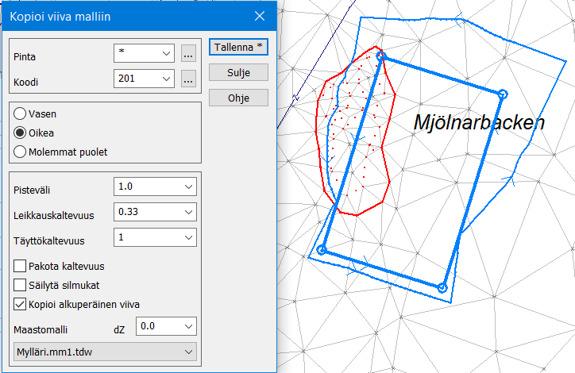Click the browse button next to Pinta
The width and height of the screenshot is (575, 373).
[188, 54]
